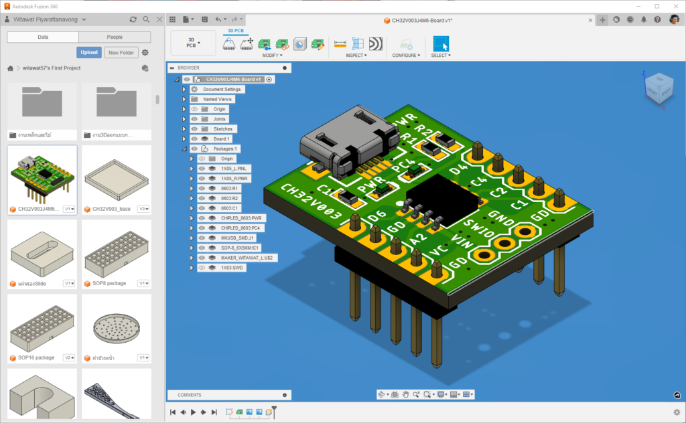
Task: Select the first Modify tool in the toolbar
Action: click(264, 44)
